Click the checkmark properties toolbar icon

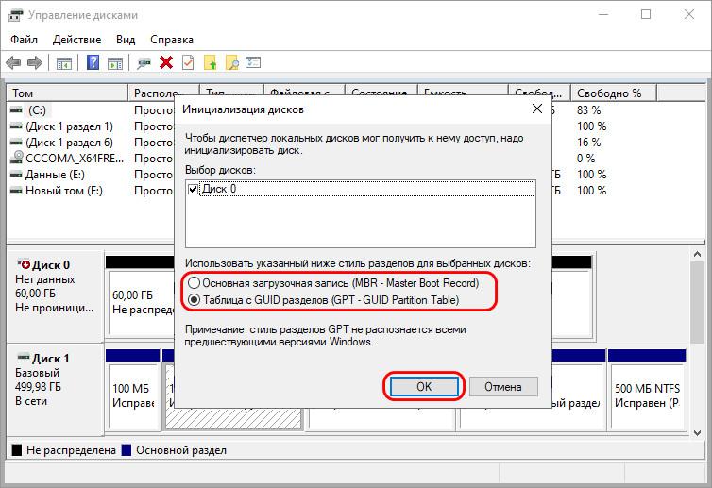tap(188, 62)
